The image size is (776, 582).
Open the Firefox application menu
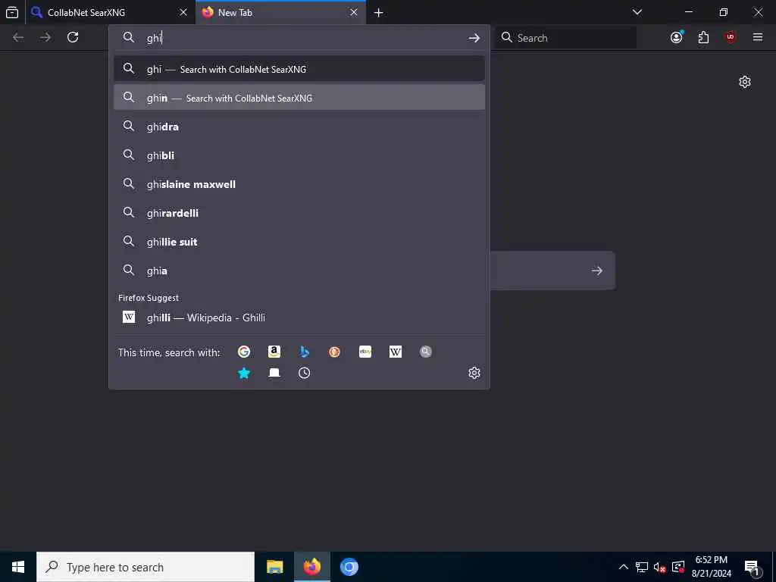point(758,37)
